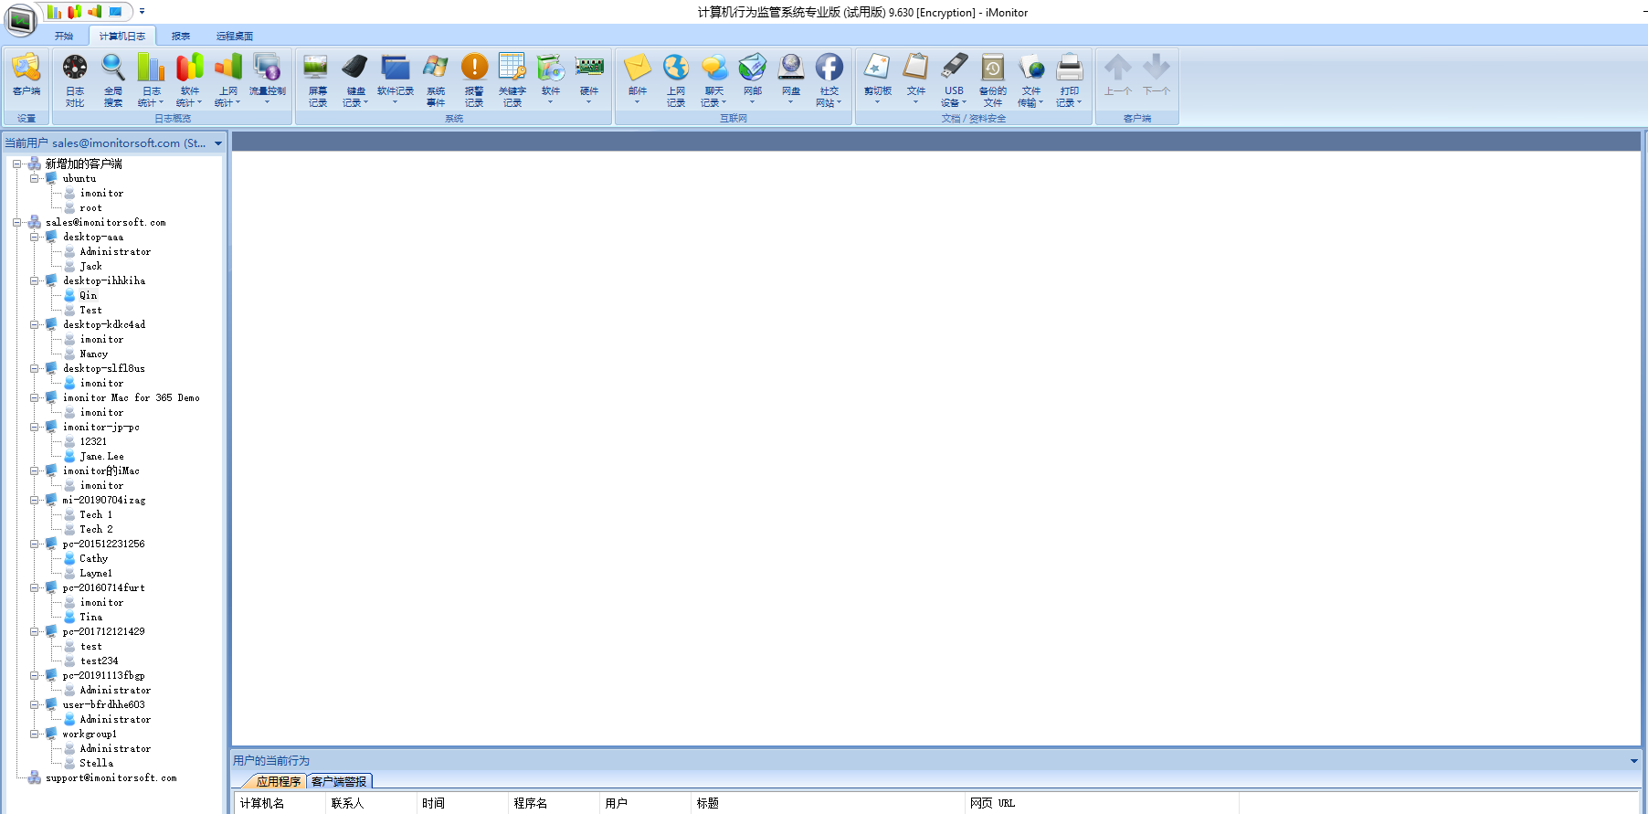Image resolution: width=1648 pixels, height=814 pixels.
Task: Open the 软件记录 software records button
Action: pos(396,79)
